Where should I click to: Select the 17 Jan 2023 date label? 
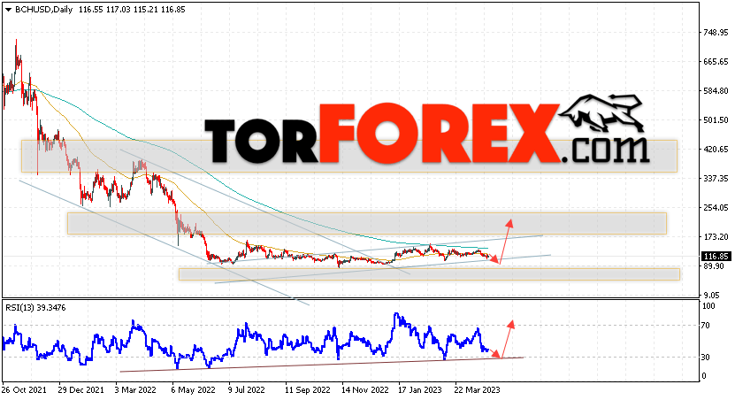click(420, 390)
